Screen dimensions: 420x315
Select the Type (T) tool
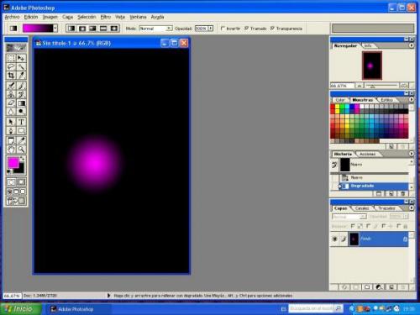pos(21,122)
